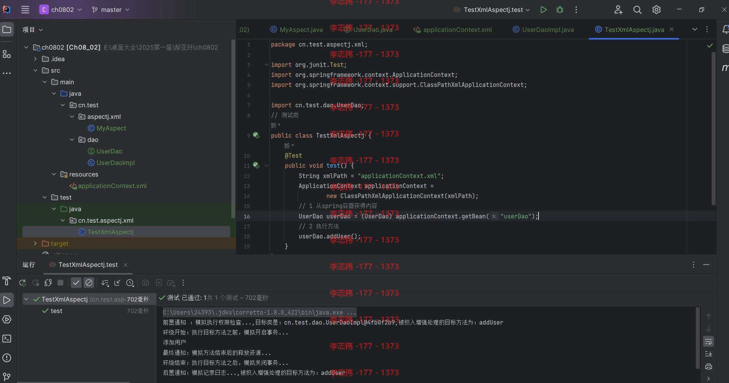Open the Problems tool window
The height and width of the screenshot is (383, 729).
7,358
